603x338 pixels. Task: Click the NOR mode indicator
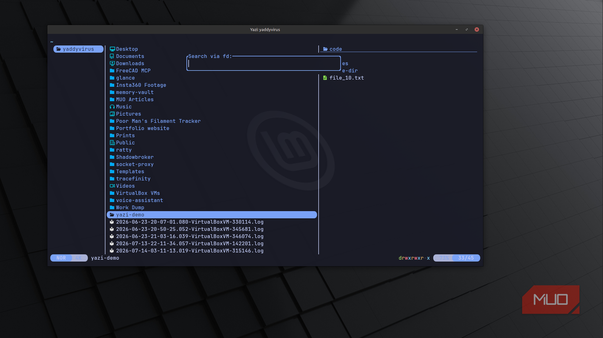pyautogui.click(x=61, y=258)
